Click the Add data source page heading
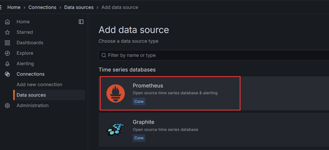Screen dimensions: 329x150 coord(134,30)
